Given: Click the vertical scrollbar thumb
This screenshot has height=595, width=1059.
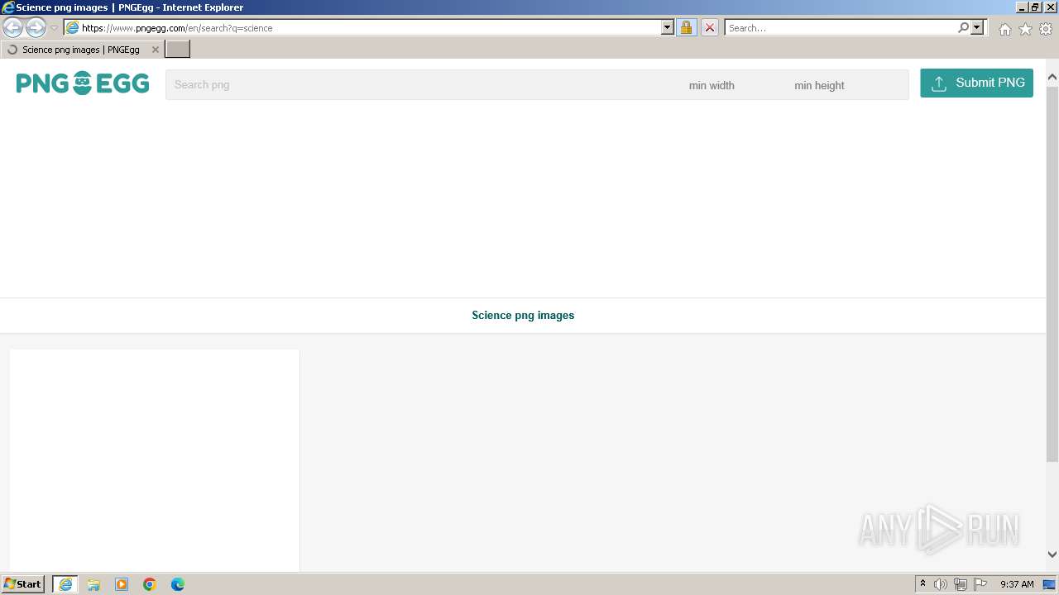Looking at the screenshot, I should (1052, 273).
